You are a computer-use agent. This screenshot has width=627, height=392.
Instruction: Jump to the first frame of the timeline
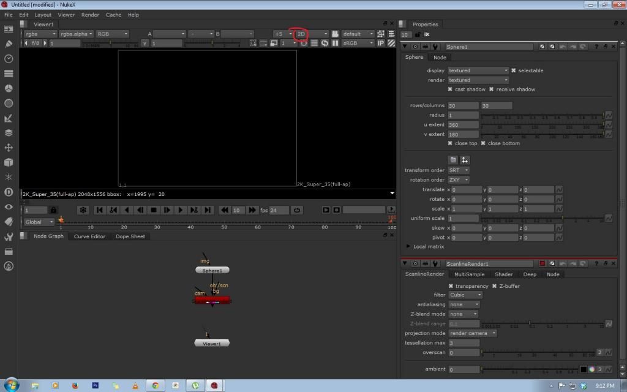click(100, 210)
